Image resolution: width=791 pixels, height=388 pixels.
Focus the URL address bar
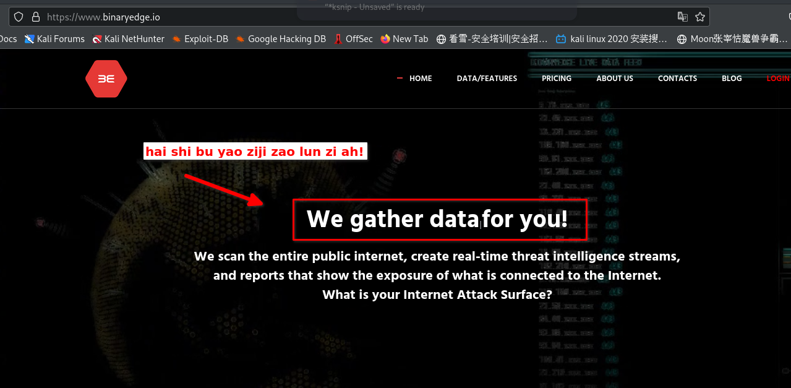[309, 17]
